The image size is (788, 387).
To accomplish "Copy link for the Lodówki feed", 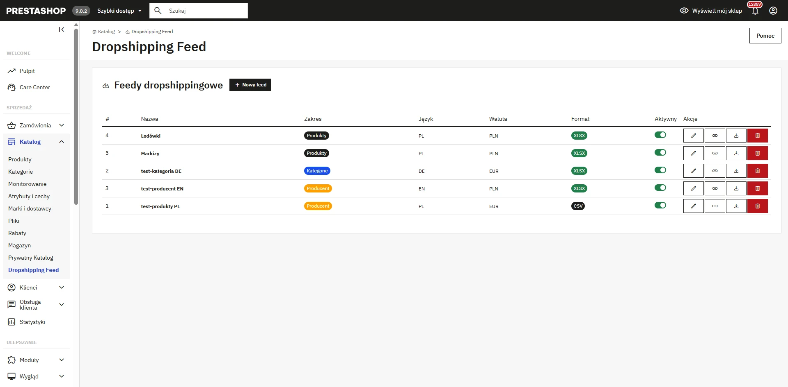I will click(x=715, y=136).
